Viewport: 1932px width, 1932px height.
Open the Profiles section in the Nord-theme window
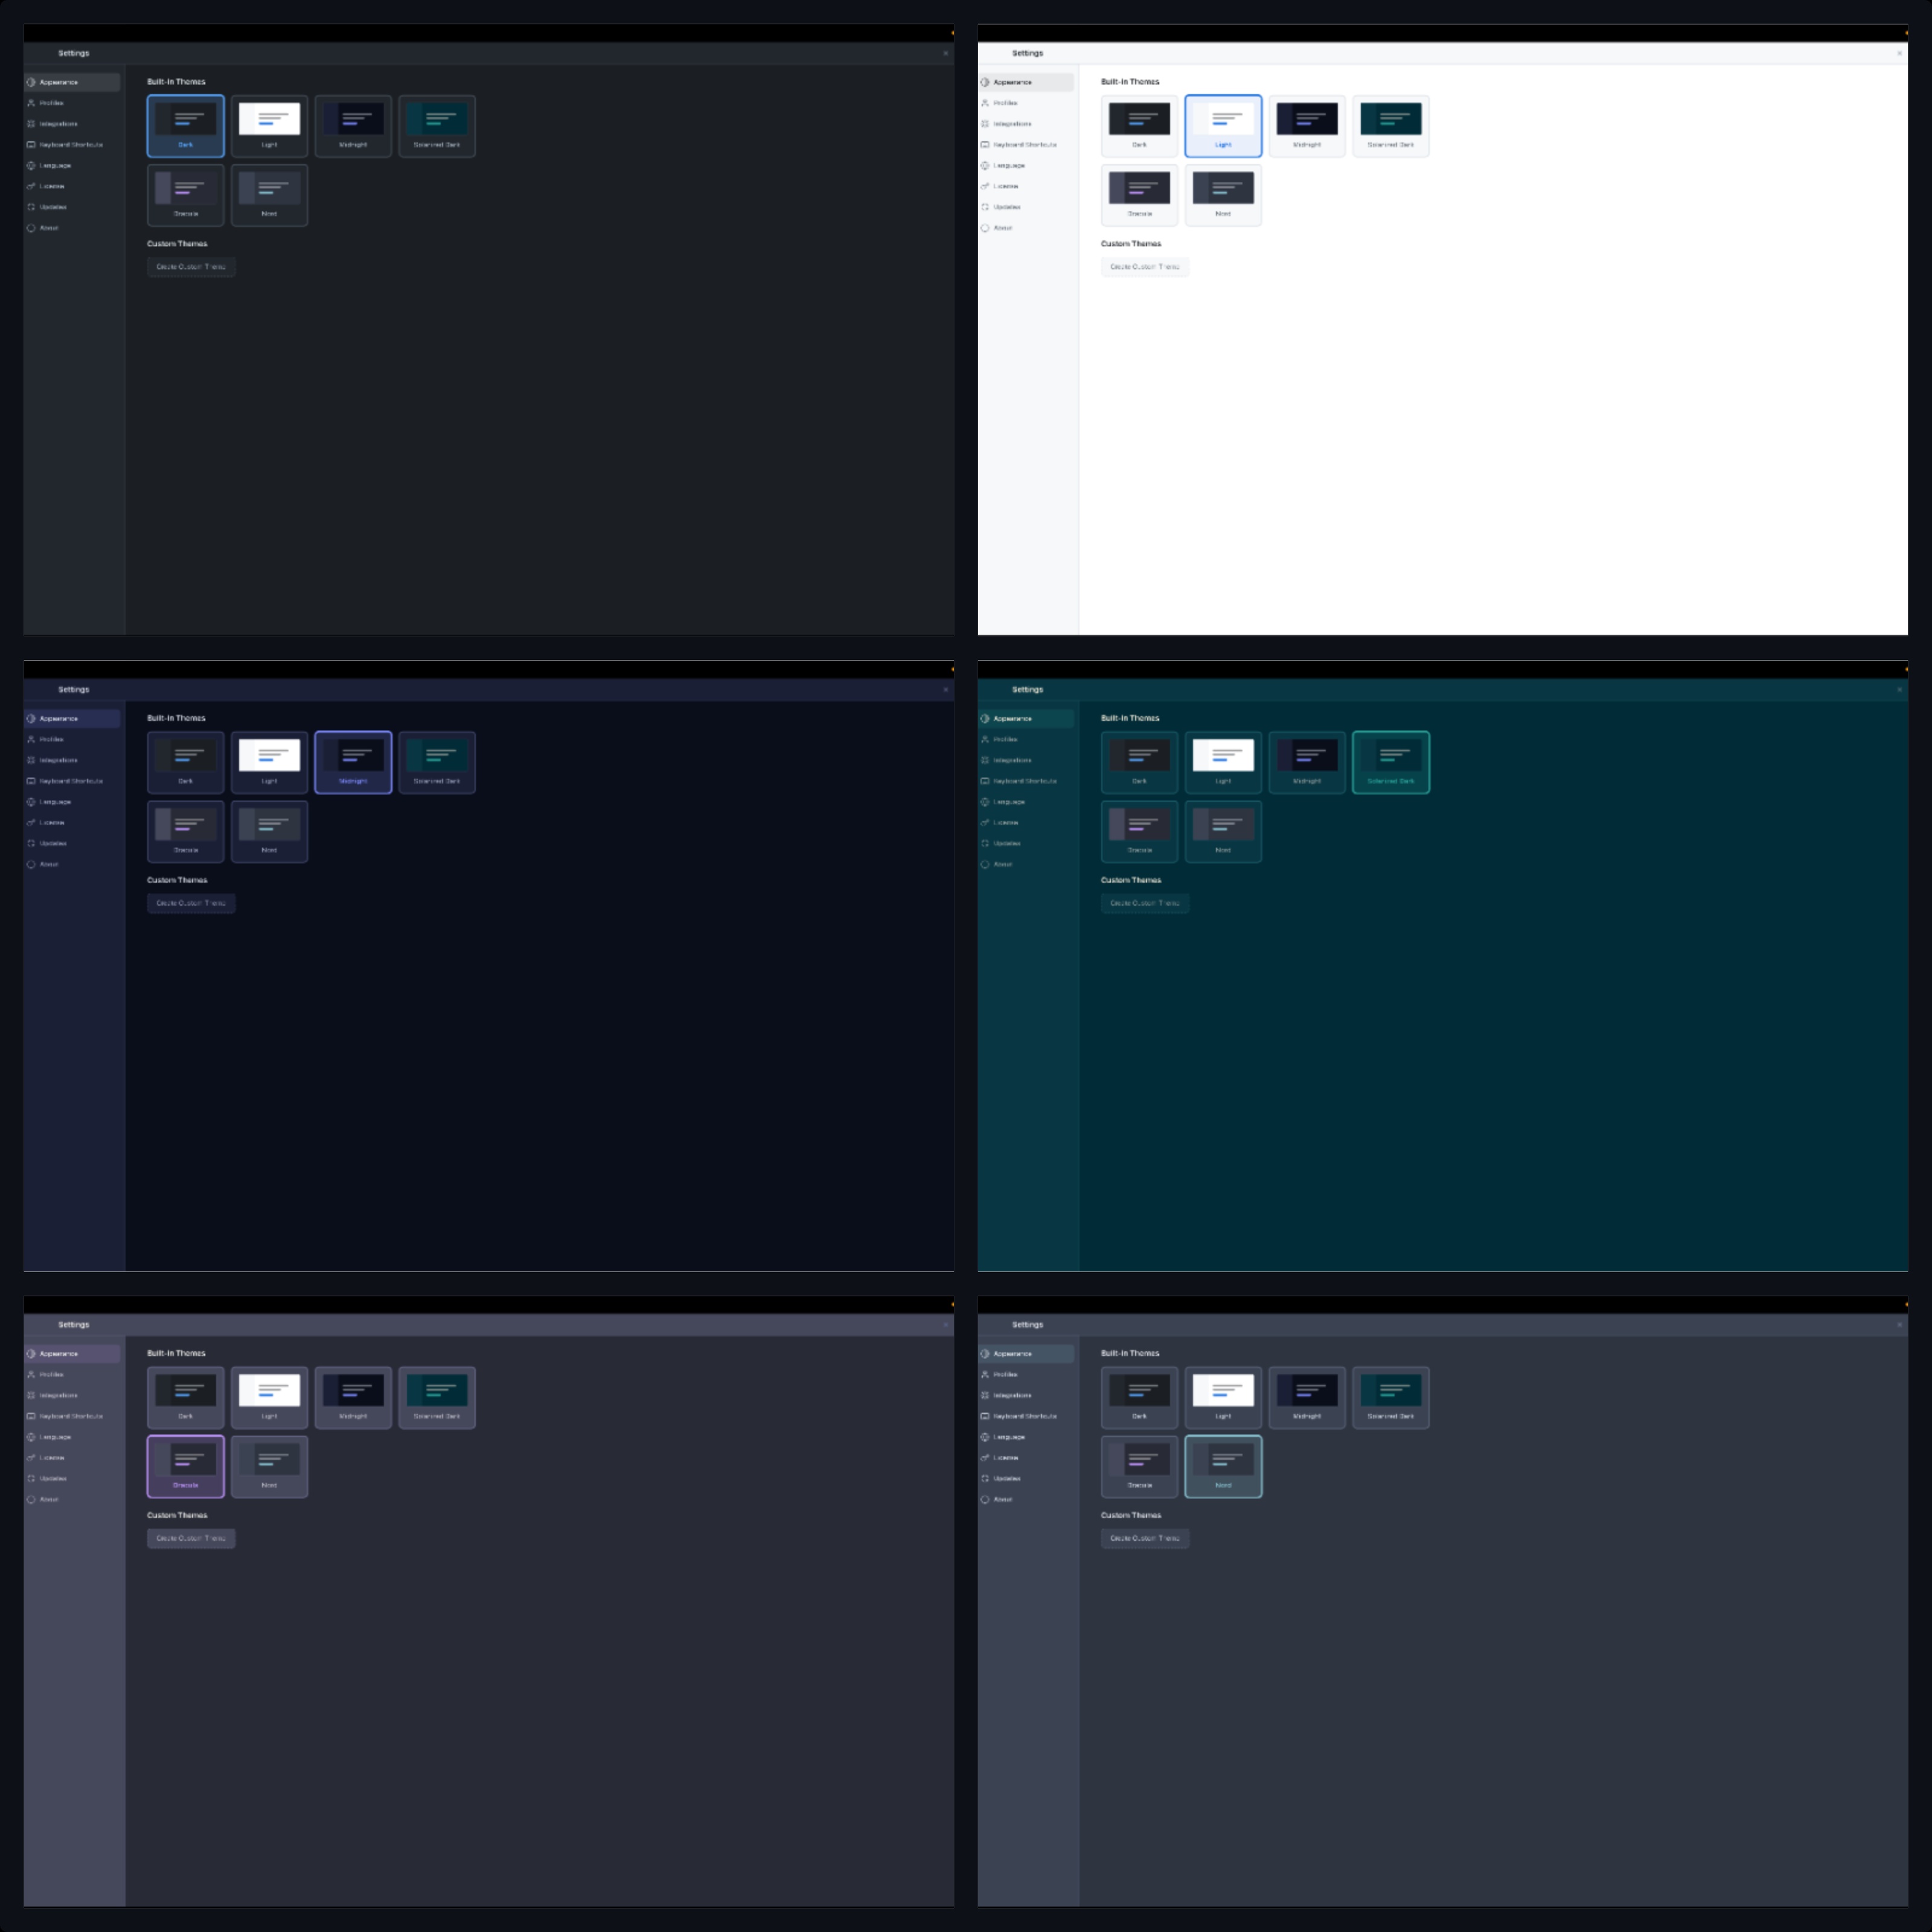click(x=1026, y=1374)
